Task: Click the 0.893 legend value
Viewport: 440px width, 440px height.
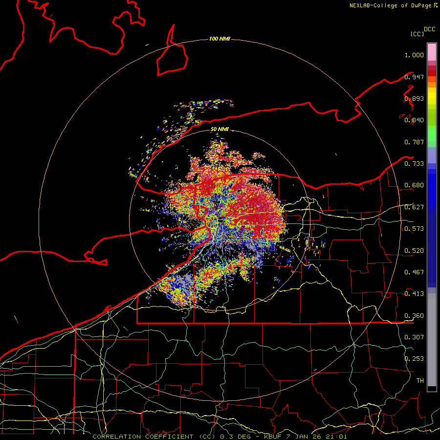Action: (x=414, y=98)
